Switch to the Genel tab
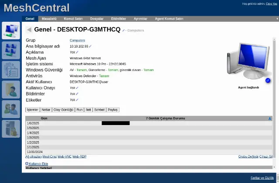This screenshot has height=183, width=279. (30, 19)
